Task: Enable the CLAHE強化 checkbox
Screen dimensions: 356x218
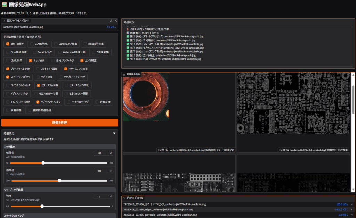Action: 32,44
